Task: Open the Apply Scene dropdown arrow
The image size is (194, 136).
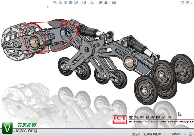Action: click(110, 3)
